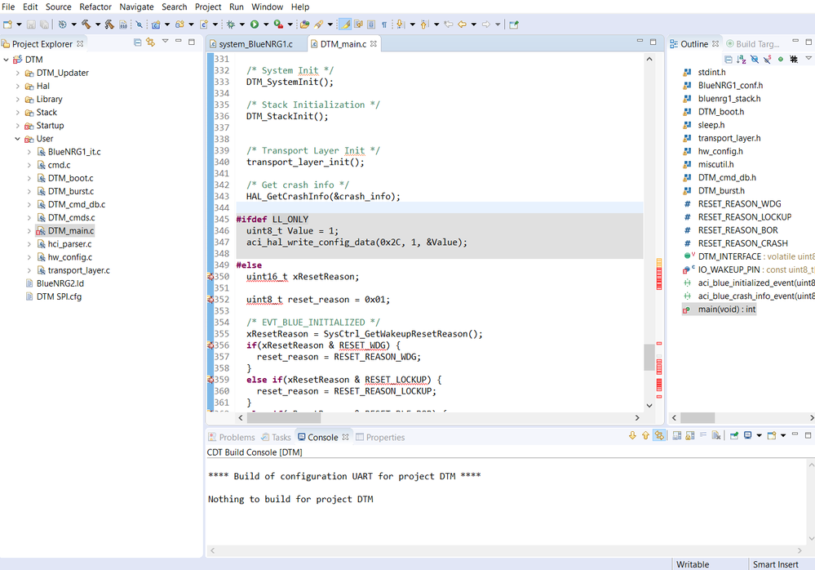Click the Open Type folder icon
Viewport: 815px width, 570px height.
(x=304, y=24)
